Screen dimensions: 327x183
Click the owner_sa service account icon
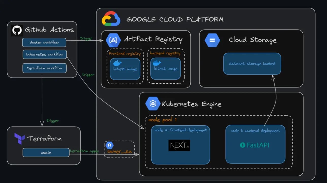(109, 146)
